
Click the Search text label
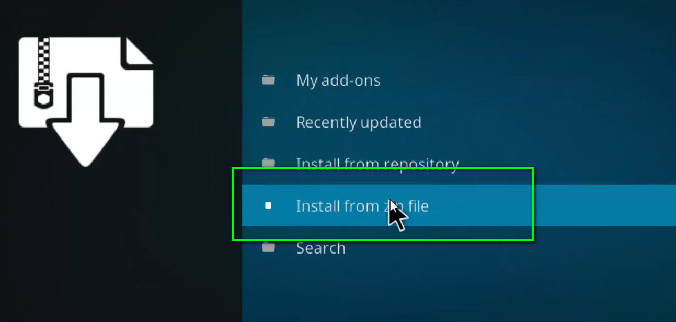pos(320,248)
